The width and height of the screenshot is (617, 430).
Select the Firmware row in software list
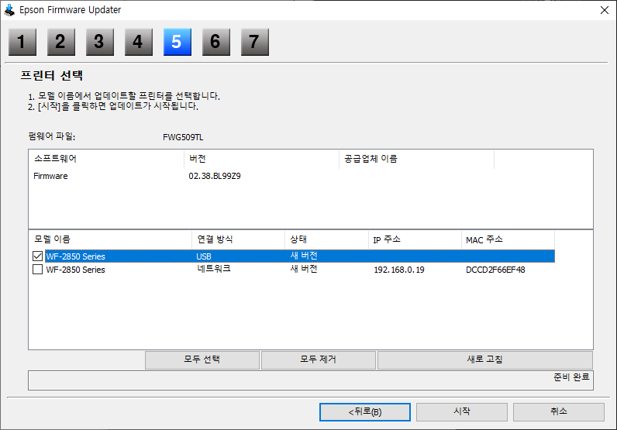tap(50, 176)
